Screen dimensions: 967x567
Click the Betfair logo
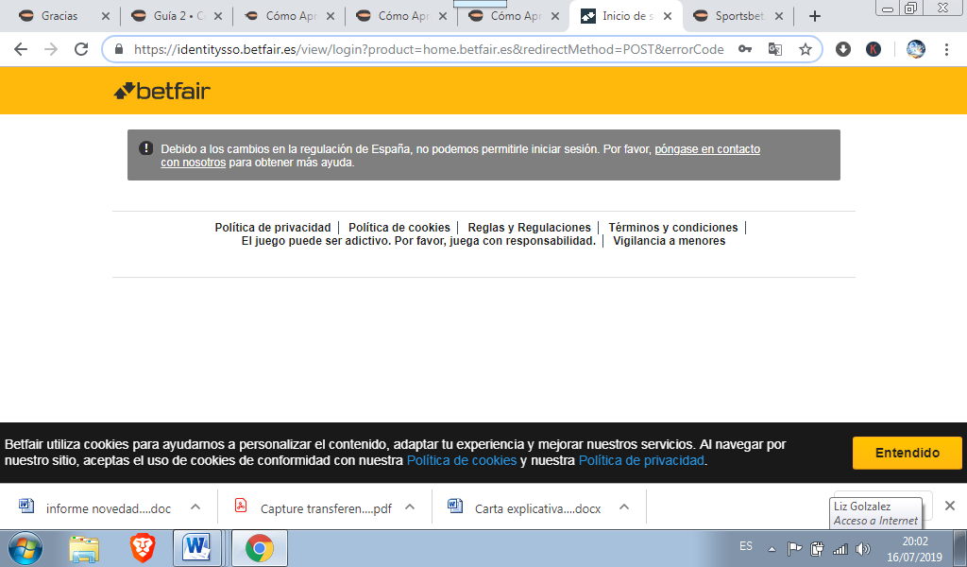[162, 92]
